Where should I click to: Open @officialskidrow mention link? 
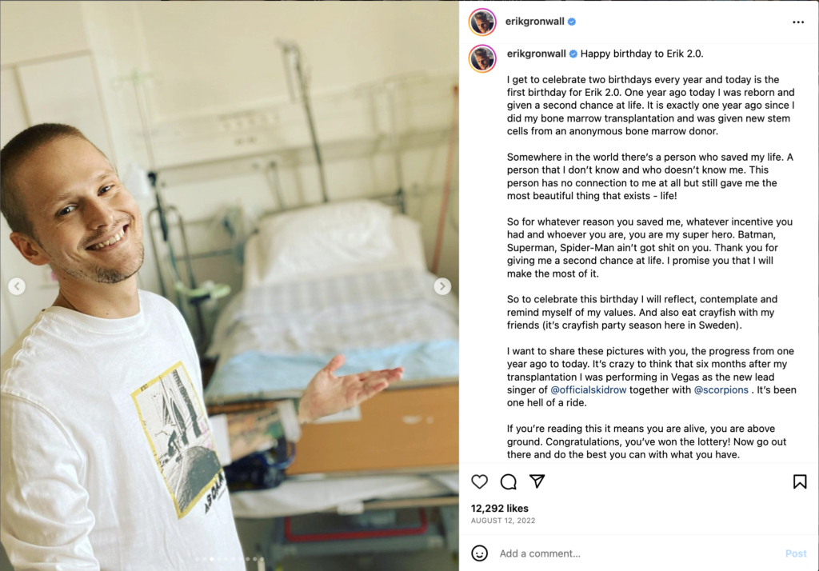point(588,389)
